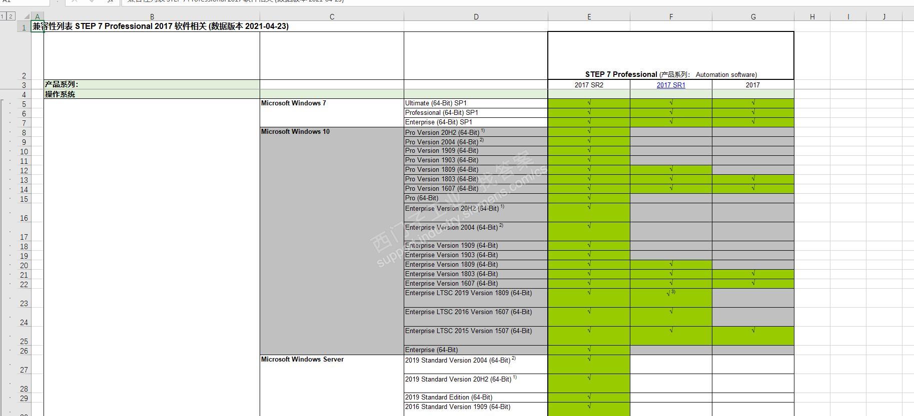Click the 'Pro Version 2004 (64-Bit)' cell

pyautogui.click(x=476, y=142)
